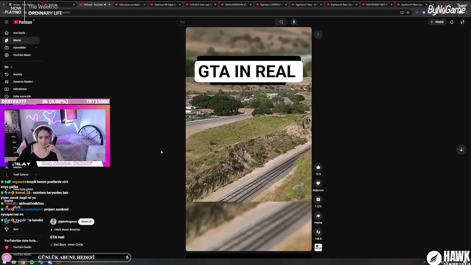Open comments on the Short
The width and height of the screenshot is (471, 265).
318,199
